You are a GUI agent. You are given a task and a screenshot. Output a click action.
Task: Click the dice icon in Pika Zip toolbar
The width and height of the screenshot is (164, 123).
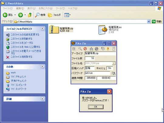coord(103,49)
